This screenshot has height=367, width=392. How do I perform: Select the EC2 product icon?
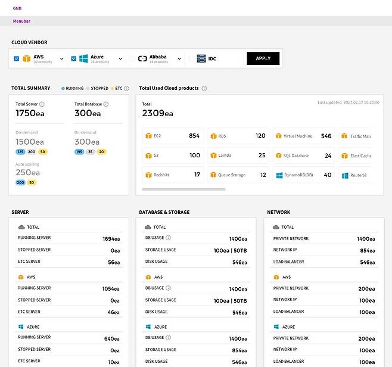pos(148,136)
